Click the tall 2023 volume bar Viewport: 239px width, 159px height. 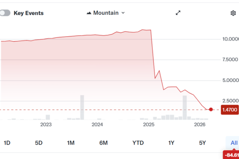pos(82,107)
